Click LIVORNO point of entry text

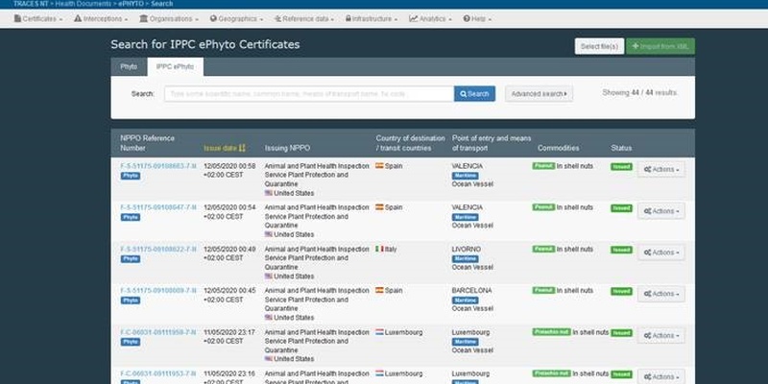(467, 249)
